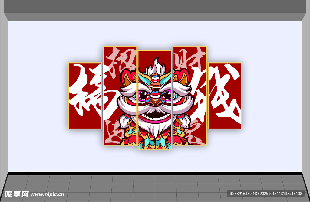Click the ID and NO number label
Screen dimensions: 310x202
(x=265, y=194)
